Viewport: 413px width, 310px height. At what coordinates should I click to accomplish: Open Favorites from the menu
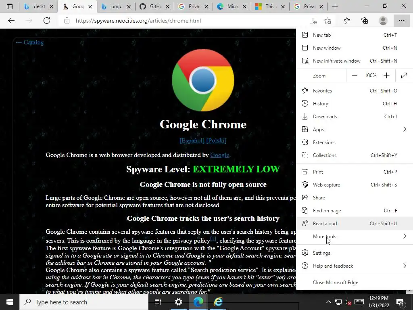(355, 91)
